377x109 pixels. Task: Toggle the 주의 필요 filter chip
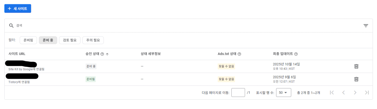[x=93, y=40]
